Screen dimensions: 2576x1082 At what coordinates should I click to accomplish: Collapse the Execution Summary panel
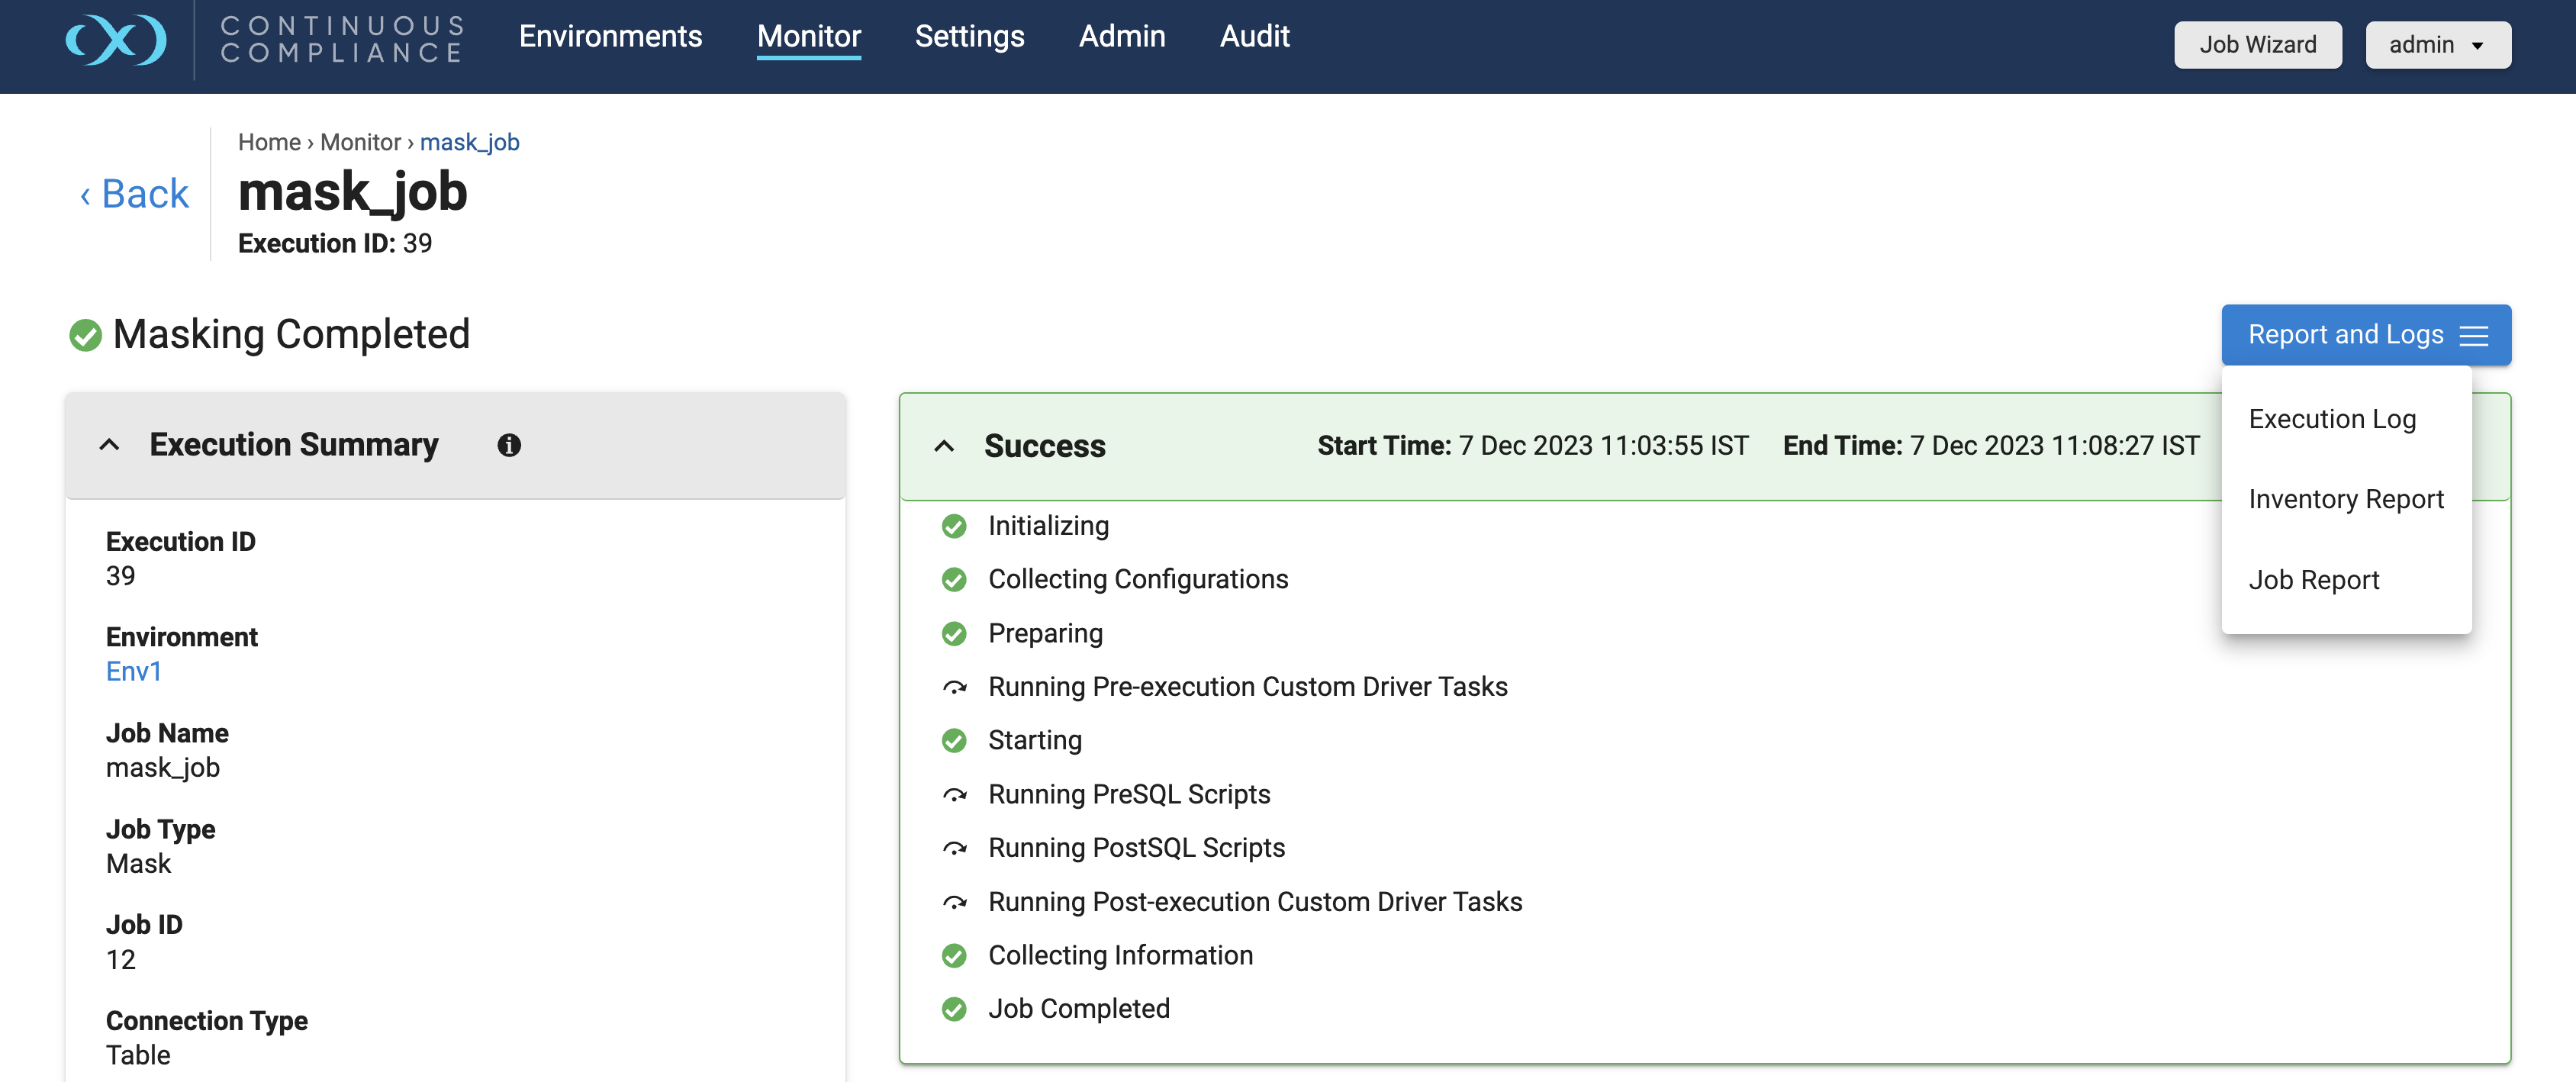pos(110,446)
